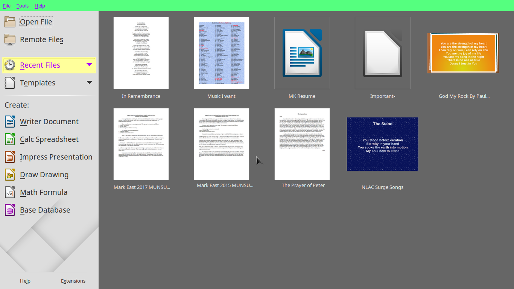Create a new Base Database

coord(45,210)
